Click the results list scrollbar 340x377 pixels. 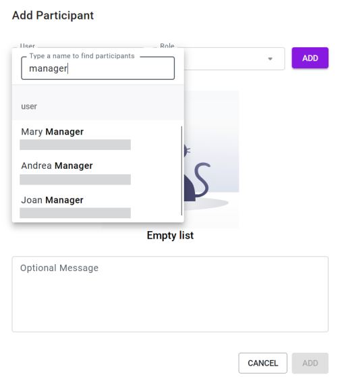181,171
